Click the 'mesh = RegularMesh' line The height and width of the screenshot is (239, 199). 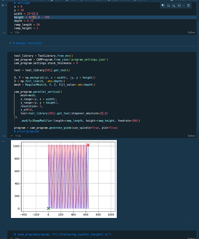pos(55,85)
